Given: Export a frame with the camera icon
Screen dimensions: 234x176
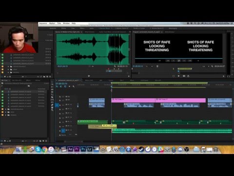Looking at the screenshot, I should point(188,76).
